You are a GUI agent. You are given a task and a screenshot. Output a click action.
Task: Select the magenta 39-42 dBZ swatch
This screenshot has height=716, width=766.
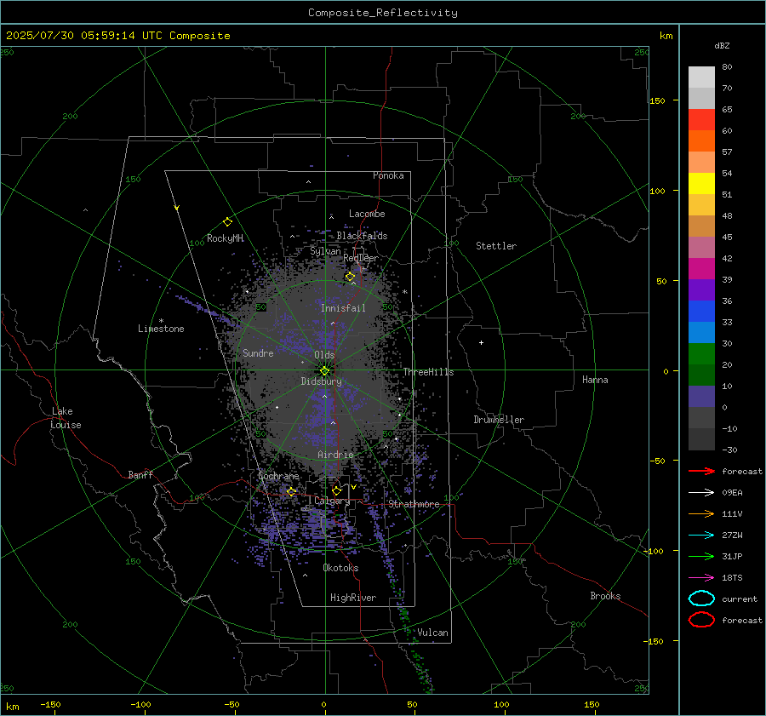tap(701, 269)
